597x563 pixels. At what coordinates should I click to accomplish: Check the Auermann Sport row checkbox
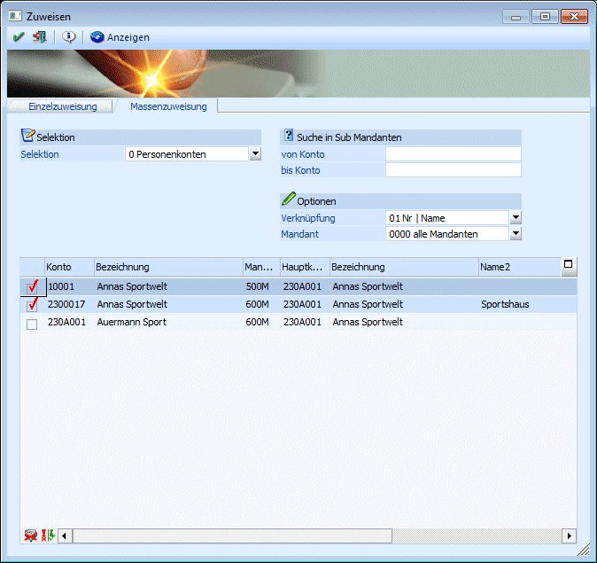click(x=32, y=324)
